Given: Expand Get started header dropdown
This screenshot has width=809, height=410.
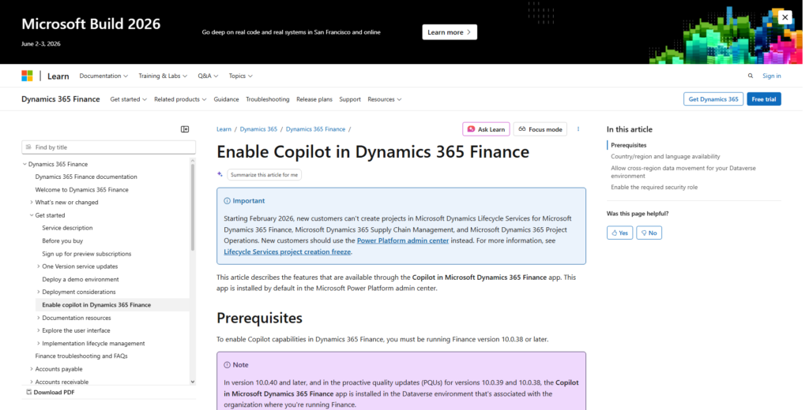Looking at the screenshot, I should pos(128,99).
